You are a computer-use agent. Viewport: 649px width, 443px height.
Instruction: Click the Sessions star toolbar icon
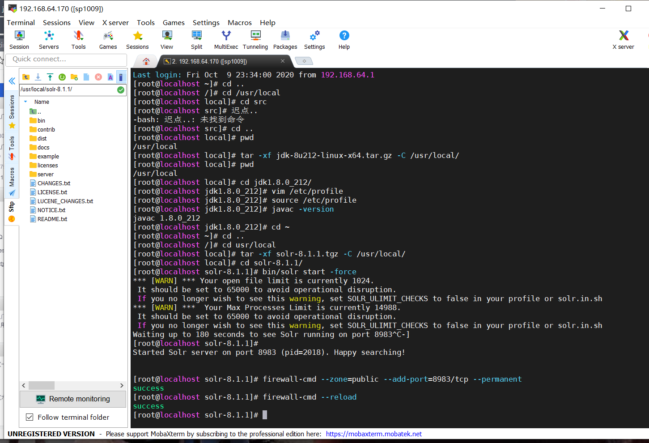(x=137, y=40)
